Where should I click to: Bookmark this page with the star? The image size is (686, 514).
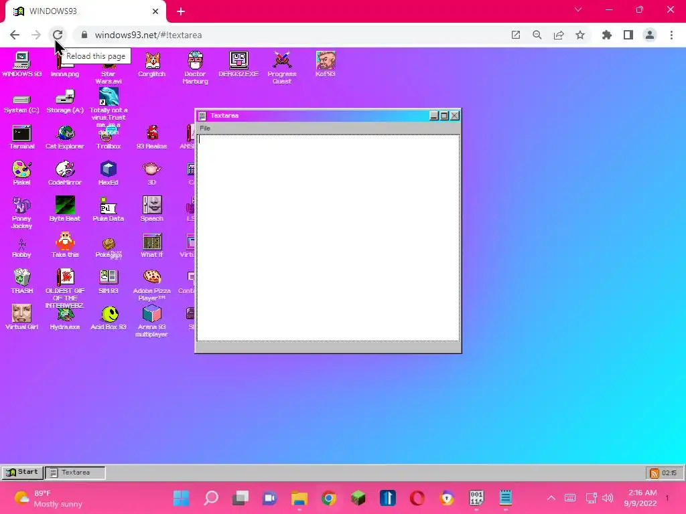click(580, 35)
